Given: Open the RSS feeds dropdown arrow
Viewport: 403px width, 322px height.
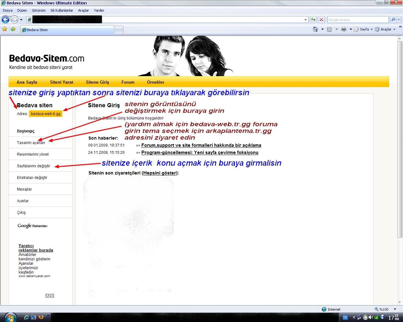Looking at the screenshot, I should [x=336, y=29].
